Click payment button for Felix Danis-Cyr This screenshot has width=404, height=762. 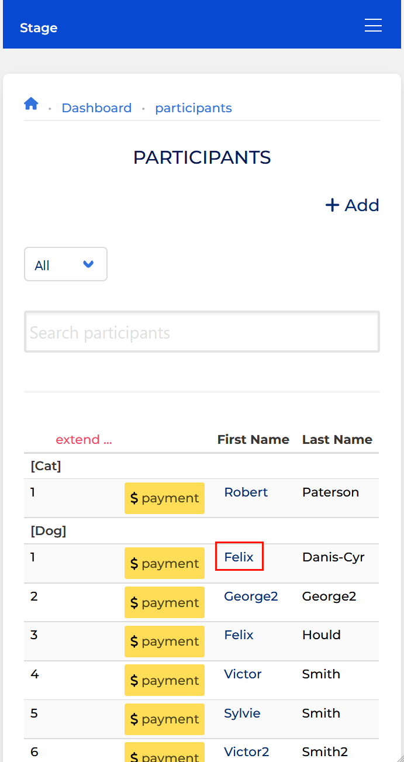[164, 564]
